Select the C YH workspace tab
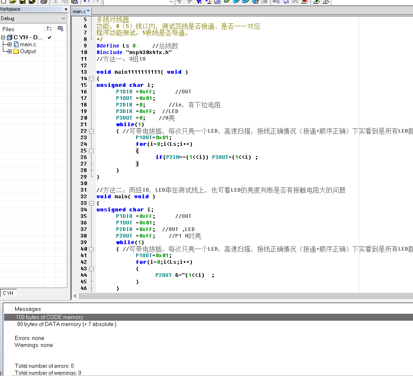Image resolution: width=413 pixels, height=376 pixels. 8,293
